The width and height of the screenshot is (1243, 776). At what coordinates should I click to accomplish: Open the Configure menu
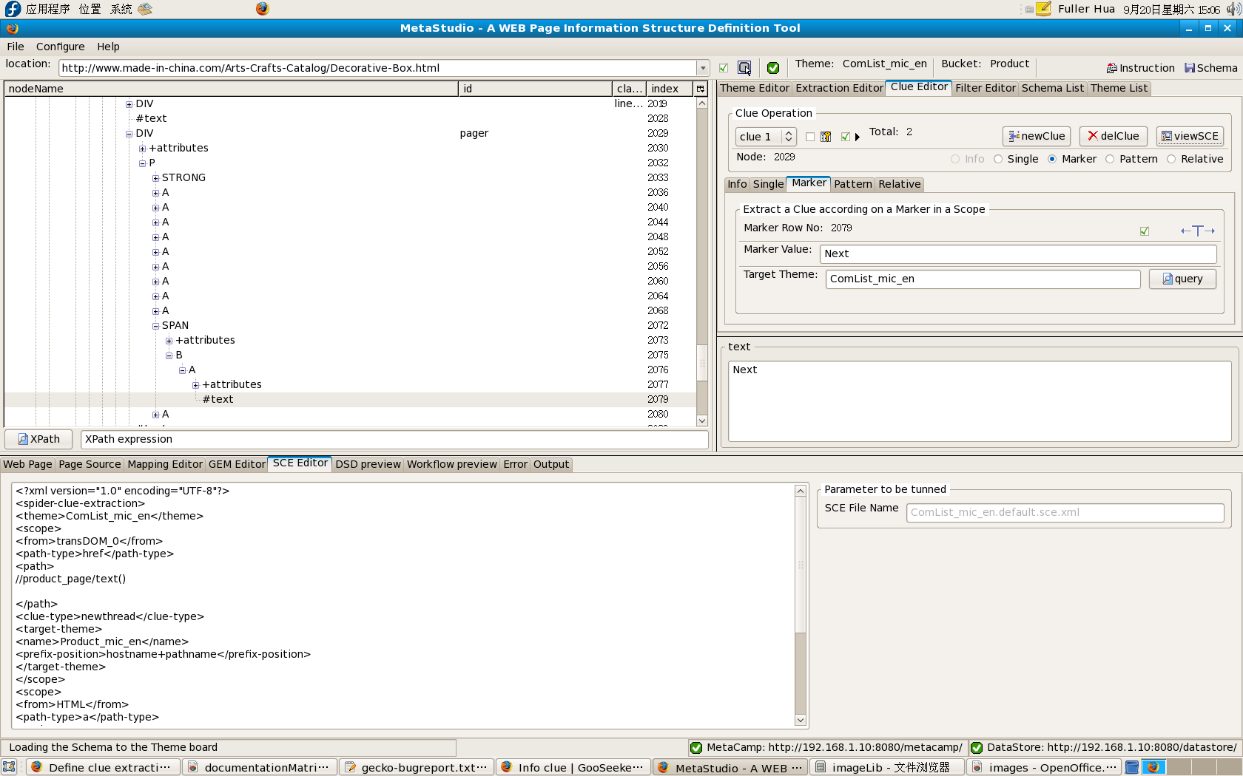pyautogui.click(x=60, y=47)
